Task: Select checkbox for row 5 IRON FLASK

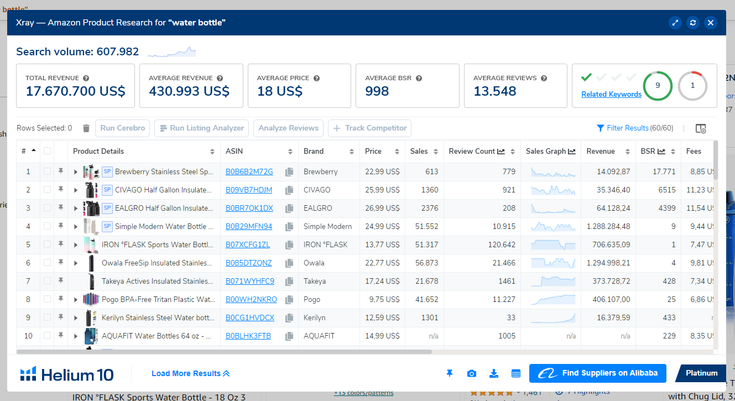Action: tap(48, 244)
